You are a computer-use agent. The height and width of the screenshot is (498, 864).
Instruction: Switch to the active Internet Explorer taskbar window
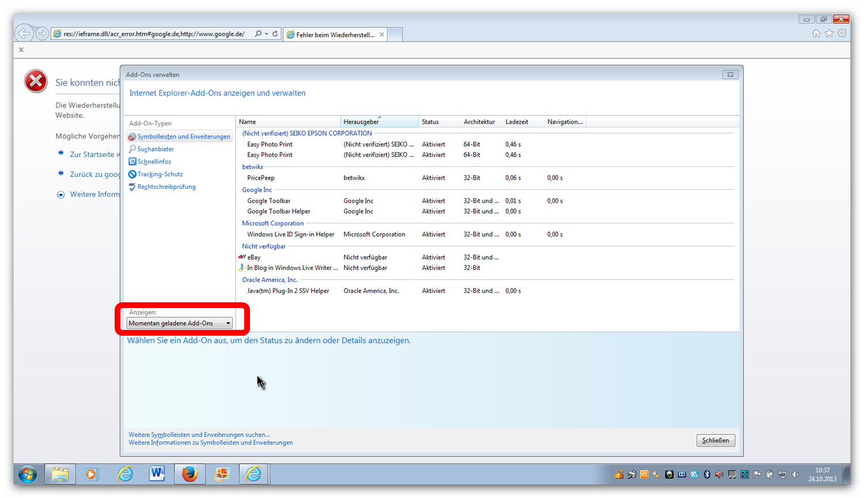(x=253, y=474)
